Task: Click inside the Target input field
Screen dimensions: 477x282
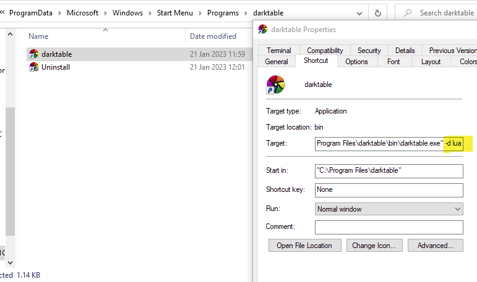Action: [x=389, y=143]
